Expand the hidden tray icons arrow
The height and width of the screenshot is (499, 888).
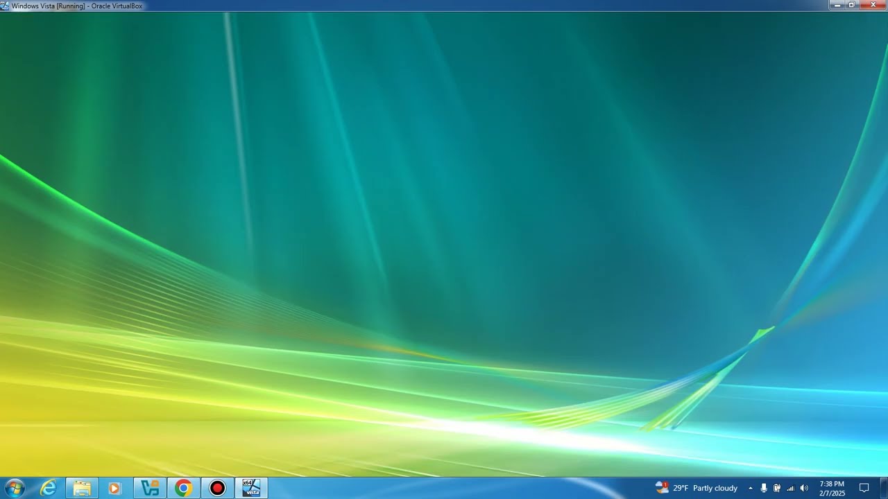click(x=751, y=488)
